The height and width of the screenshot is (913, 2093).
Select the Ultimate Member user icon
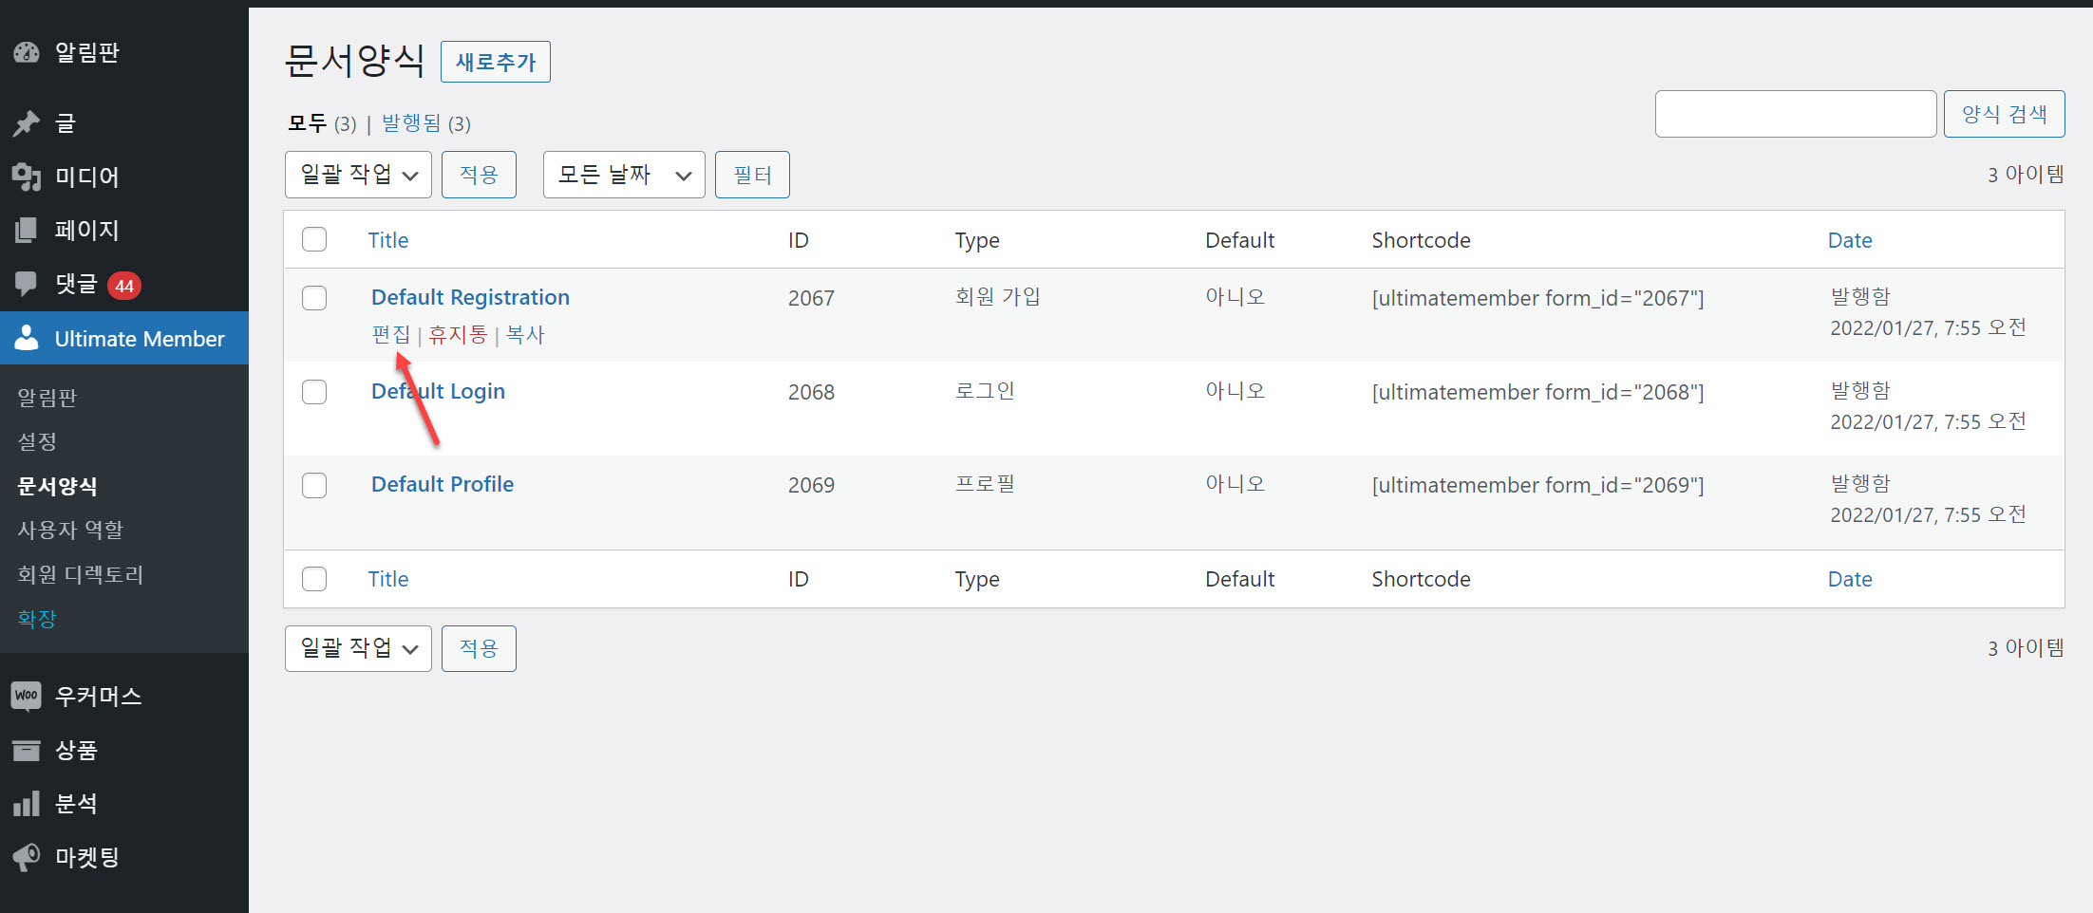point(26,338)
